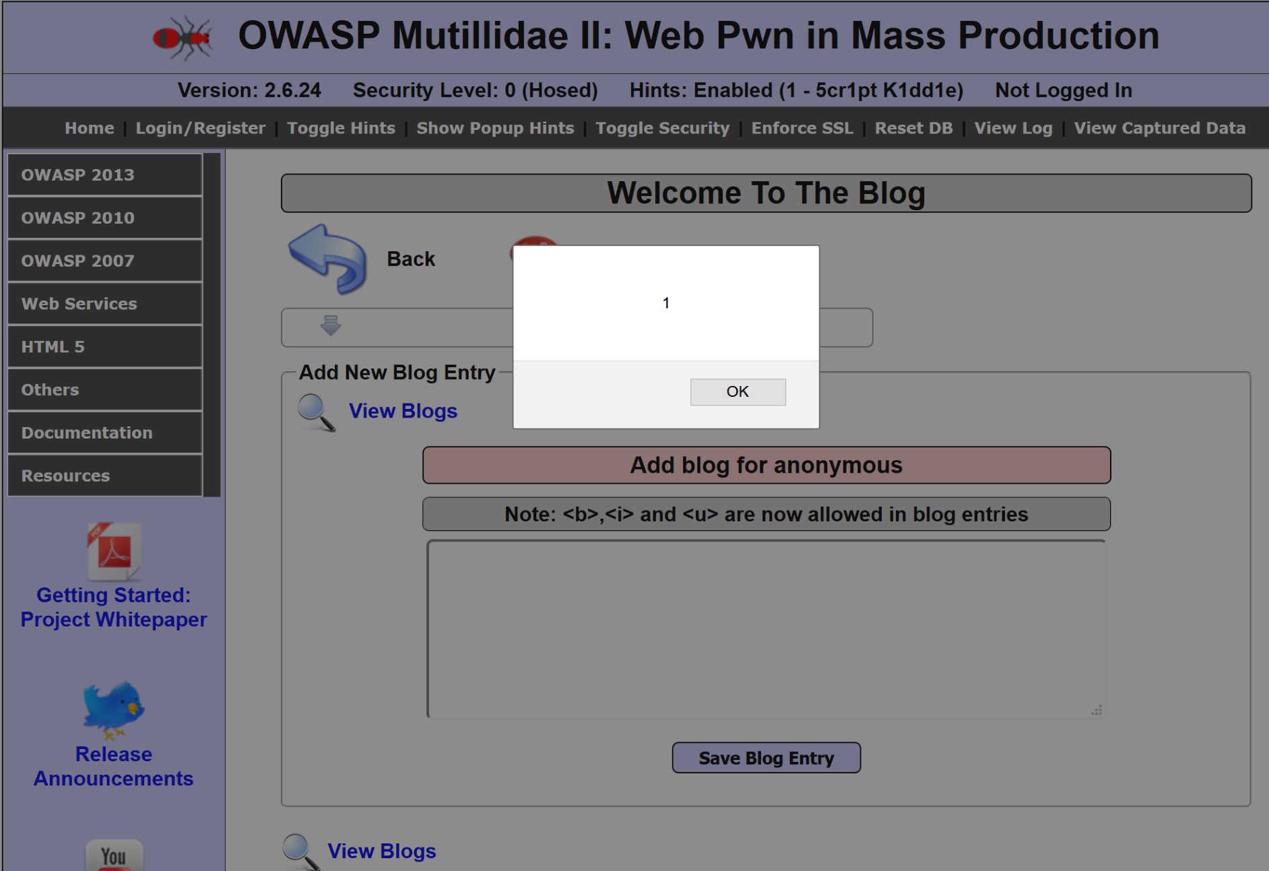Click the blue Twitter bird icon
This screenshot has height=871, width=1269.
point(114,710)
